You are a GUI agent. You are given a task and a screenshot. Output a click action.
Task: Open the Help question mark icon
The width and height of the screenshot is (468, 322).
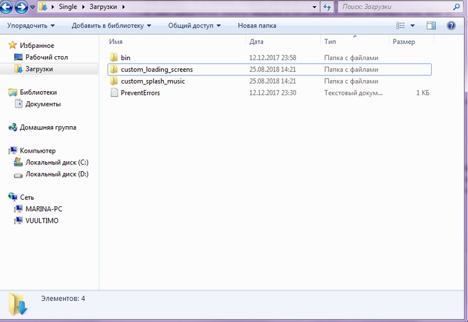451,26
